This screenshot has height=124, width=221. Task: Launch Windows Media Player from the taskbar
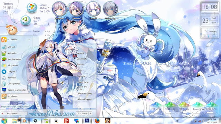click(24, 121)
